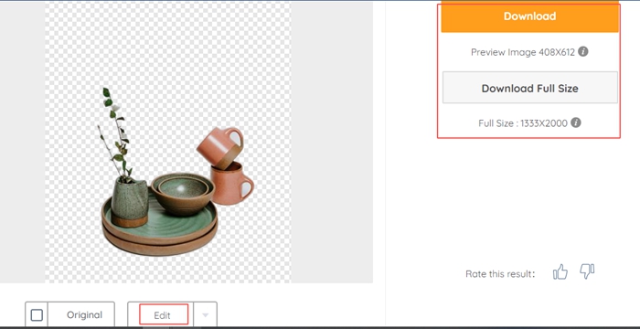
Task: Rate the result with thumbs down
Action: [x=587, y=271]
